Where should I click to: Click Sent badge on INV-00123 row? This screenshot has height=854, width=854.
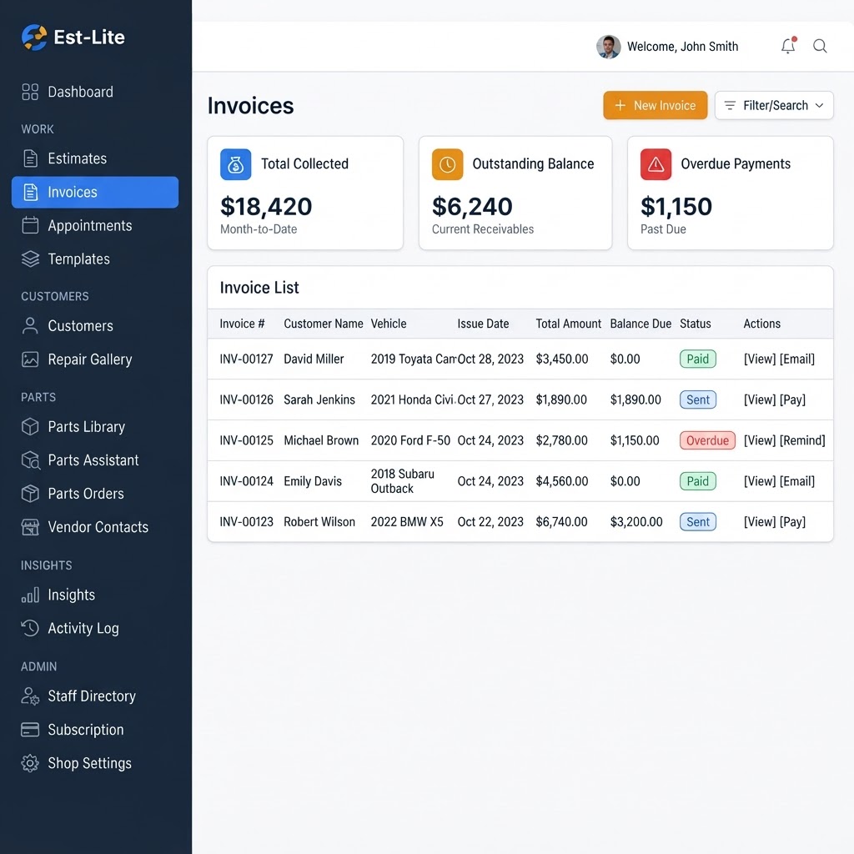tap(698, 522)
